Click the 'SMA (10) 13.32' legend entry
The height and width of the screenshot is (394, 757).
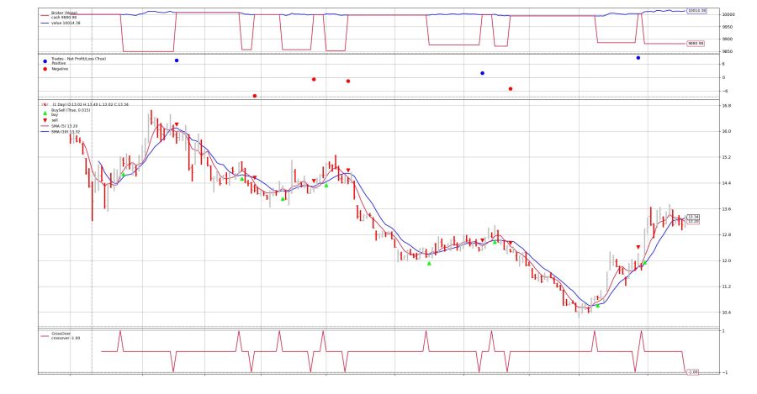coord(66,132)
